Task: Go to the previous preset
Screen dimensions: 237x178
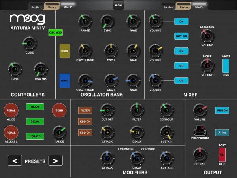Action: (x=15, y=161)
